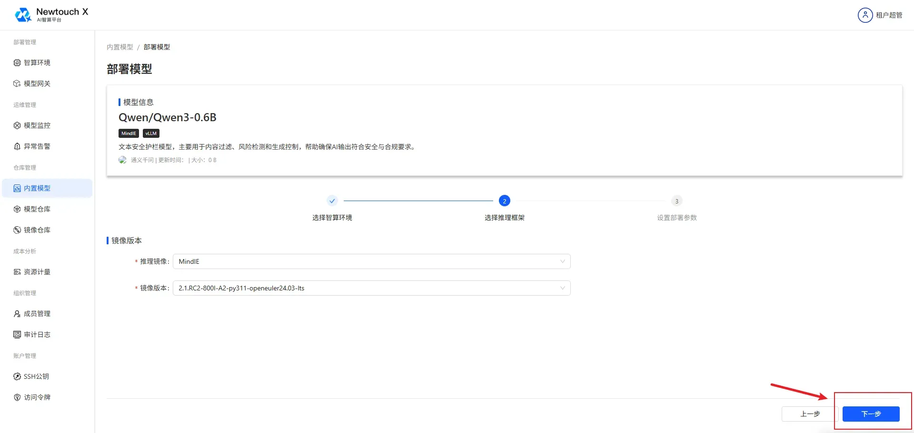Image resolution: width=914 pixels, height=433 pixels.
Task: Select 访问令牌 sidebar label
Action: (37, 397)
